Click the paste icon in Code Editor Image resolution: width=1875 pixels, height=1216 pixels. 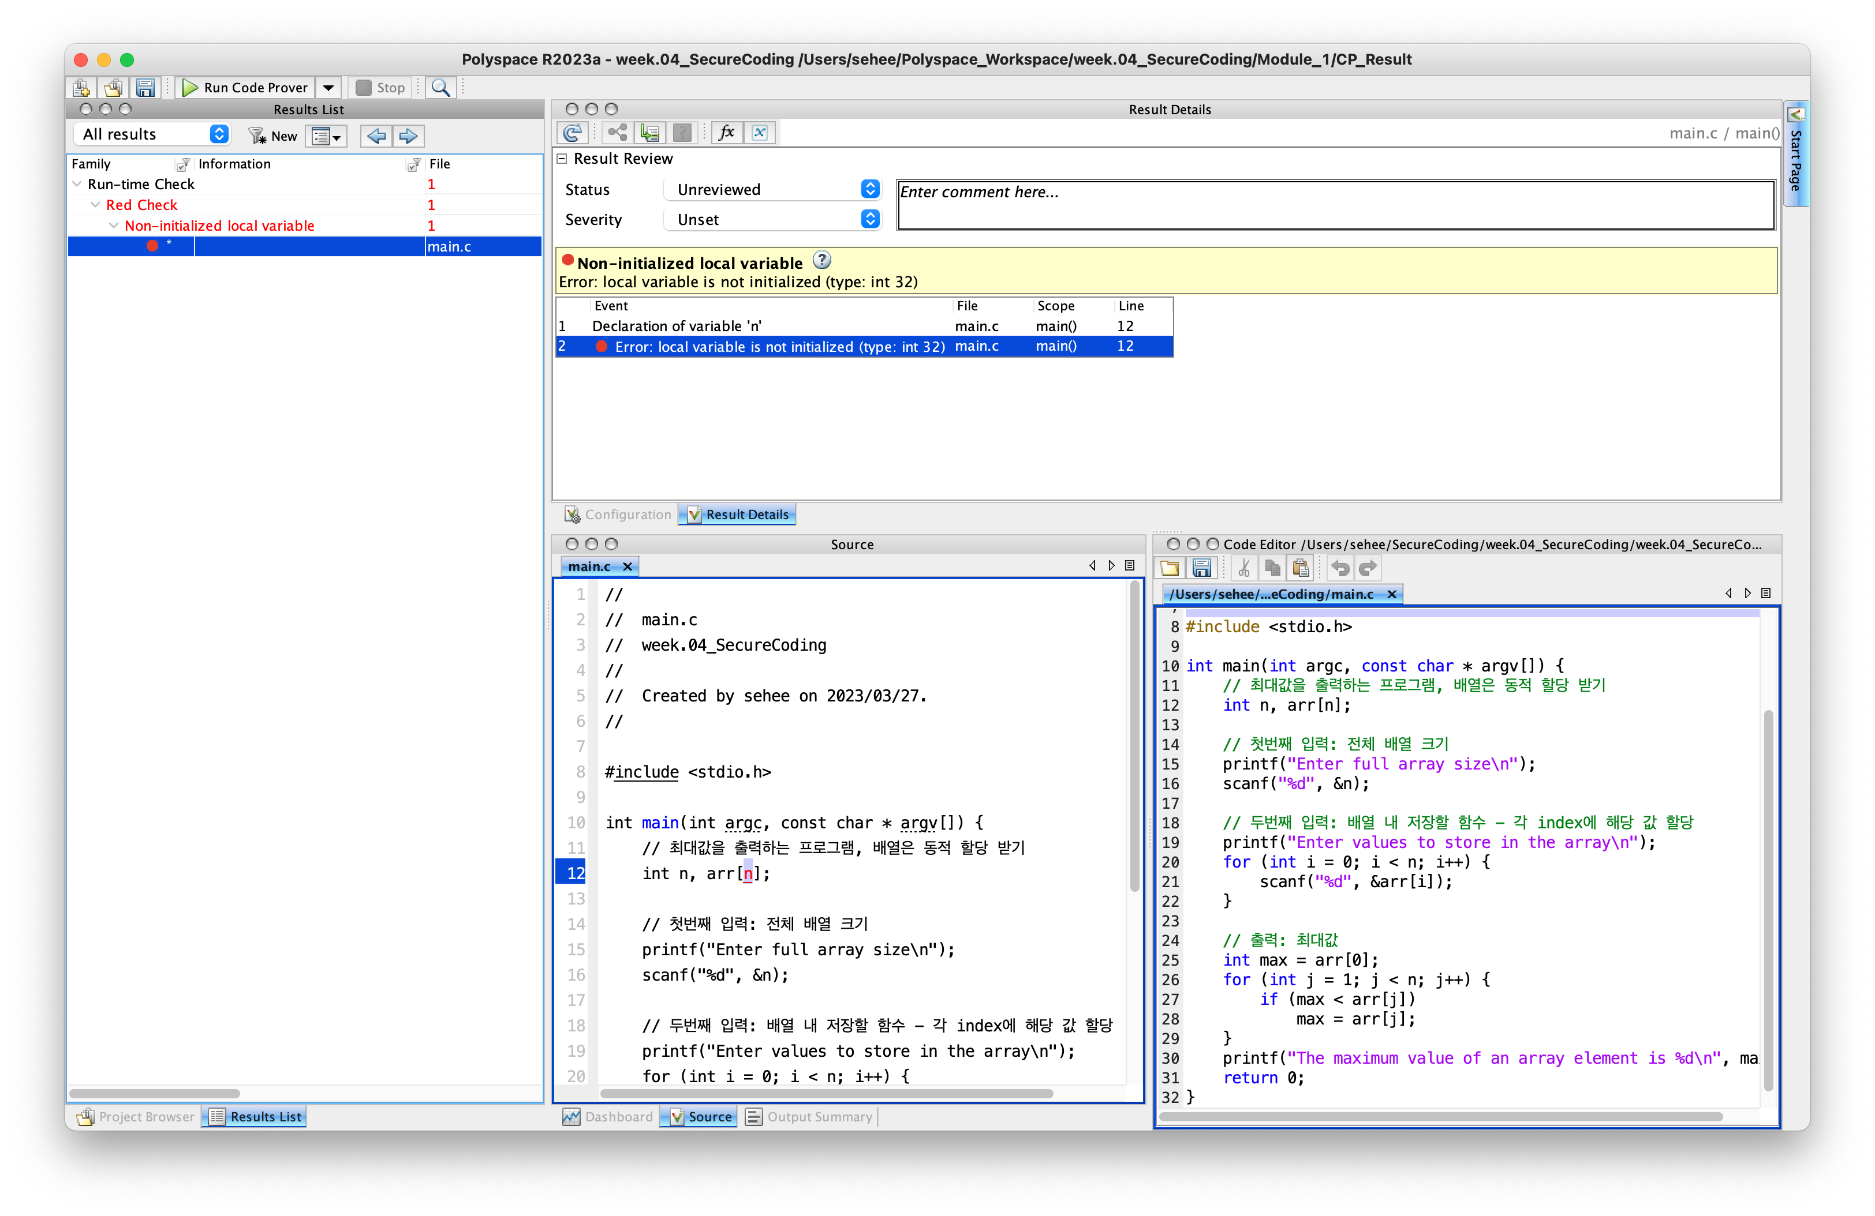[x=1301, y=568]
